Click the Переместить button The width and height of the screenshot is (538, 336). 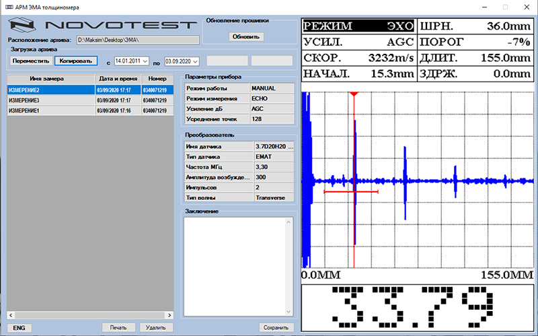point(30,61)
